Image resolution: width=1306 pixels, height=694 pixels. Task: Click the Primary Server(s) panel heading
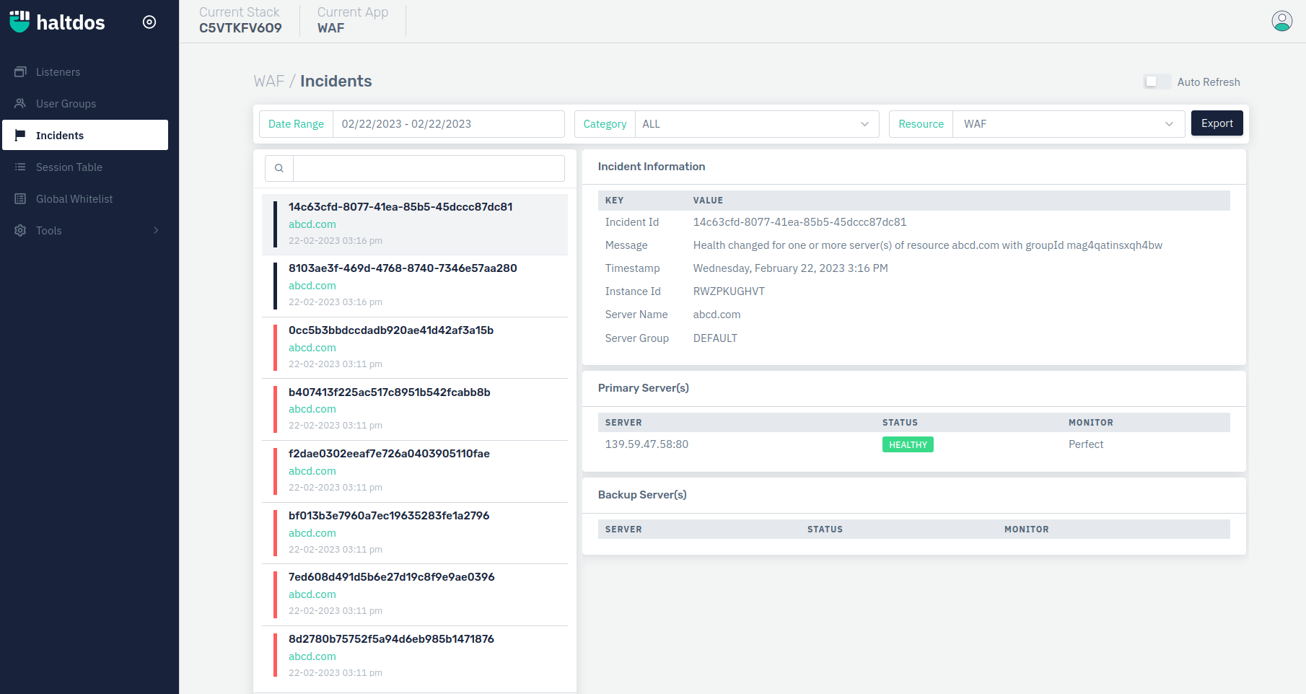pos(643,388)
